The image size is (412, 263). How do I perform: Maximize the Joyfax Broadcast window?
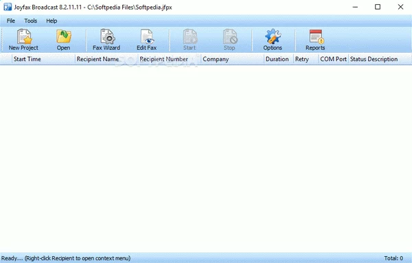(x=378, y=7)
